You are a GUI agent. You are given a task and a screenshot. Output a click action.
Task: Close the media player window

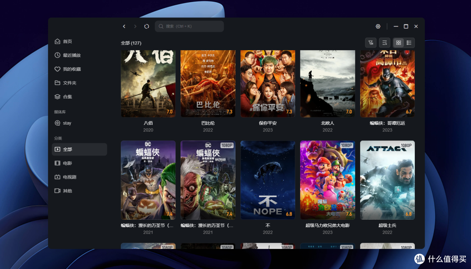(416, 27)
